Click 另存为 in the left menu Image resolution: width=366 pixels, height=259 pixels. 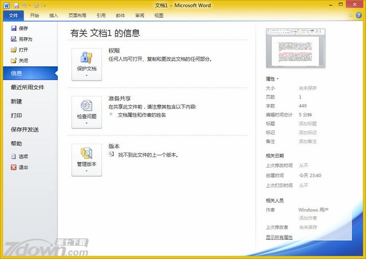22,39
